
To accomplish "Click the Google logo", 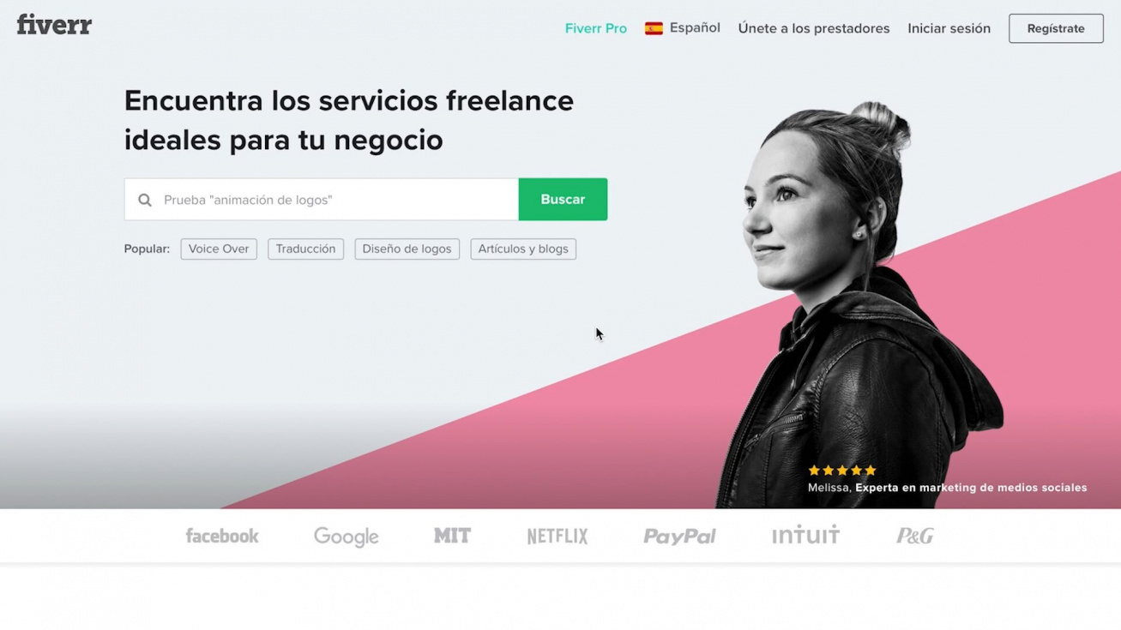I will 347,537.
